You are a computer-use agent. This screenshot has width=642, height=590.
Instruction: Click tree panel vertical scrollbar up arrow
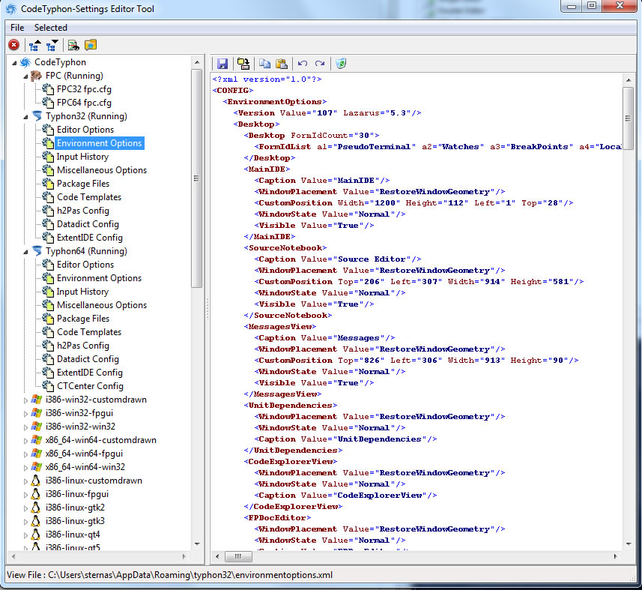pos(197,62)
